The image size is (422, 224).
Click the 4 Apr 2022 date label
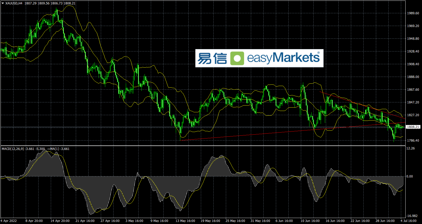pos(9,221)
